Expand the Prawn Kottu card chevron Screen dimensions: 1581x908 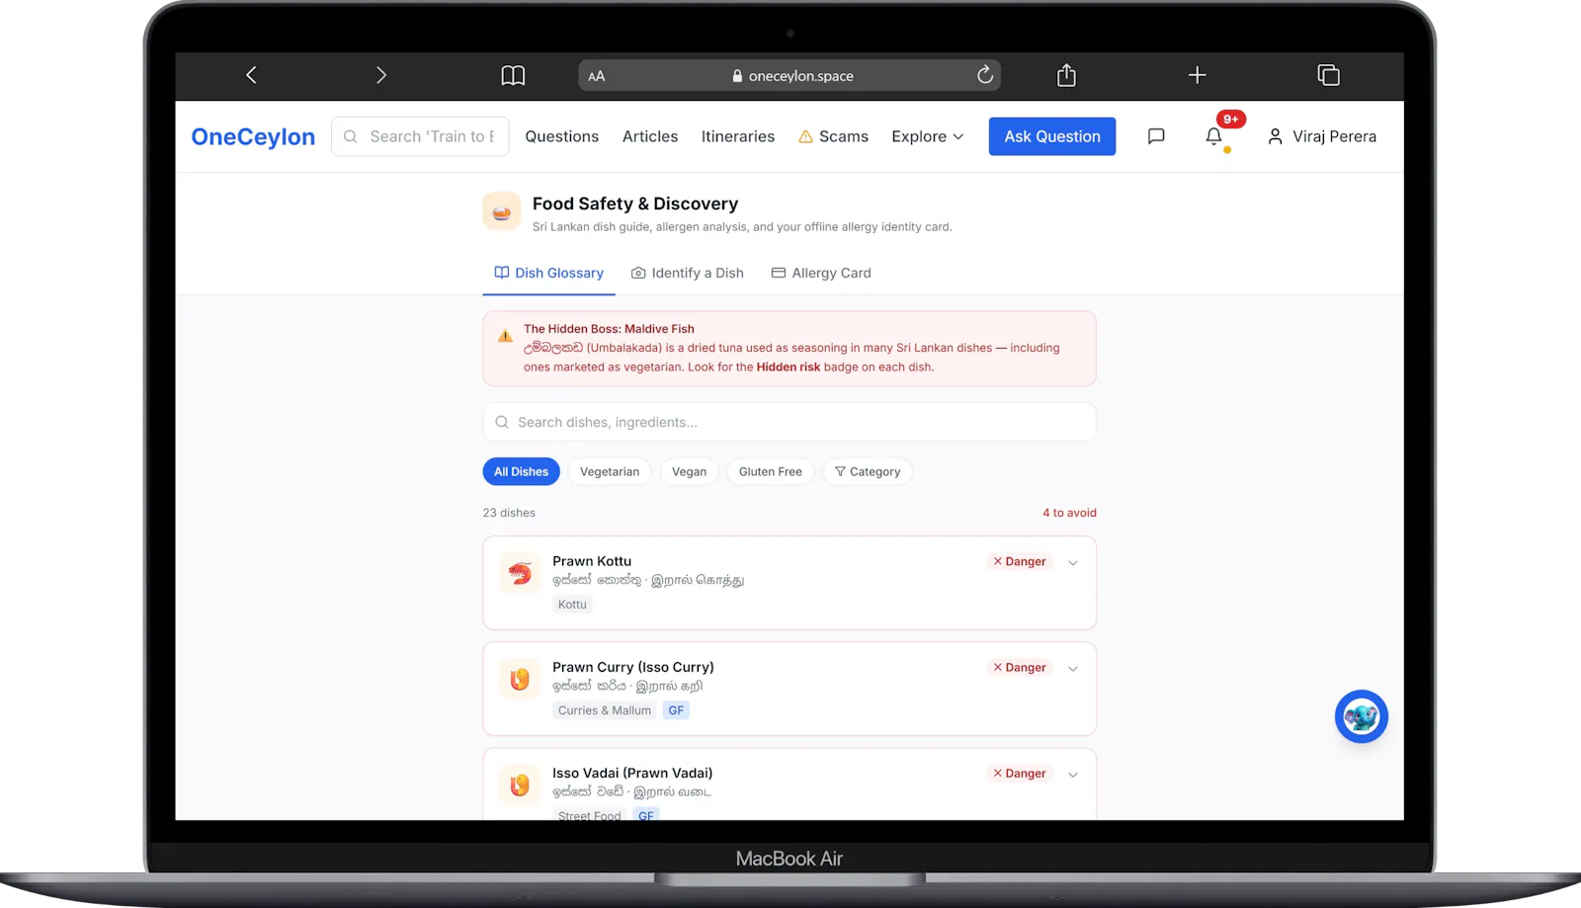click(x=1073, y=562)
